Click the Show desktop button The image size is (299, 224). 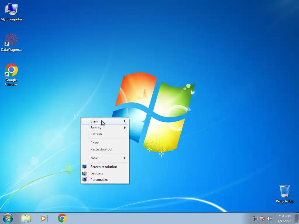click(x=297, y=218)
